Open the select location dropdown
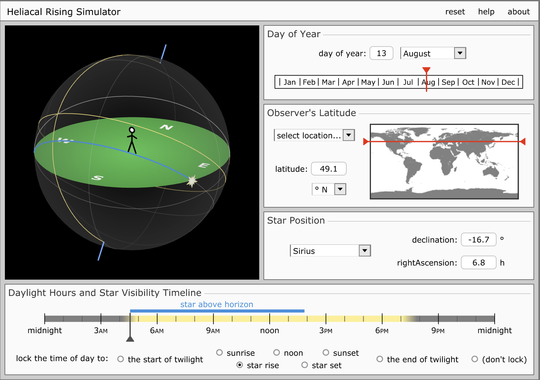This screenshot has width=540, height=380. tap(314, 135)
